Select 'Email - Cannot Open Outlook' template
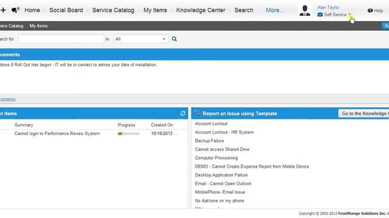The height and width of the screenshot is (218, 389). [x=223, y=183]
